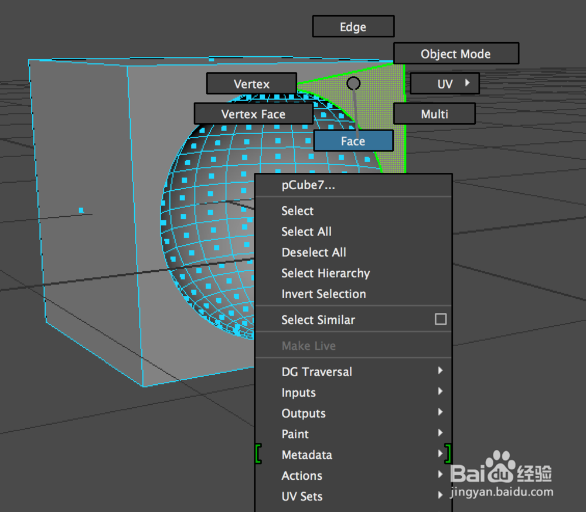The width and height of the screenshot is (586, 512).
Task: Expand the Actions submenu
Action: (x=353, y=476)
